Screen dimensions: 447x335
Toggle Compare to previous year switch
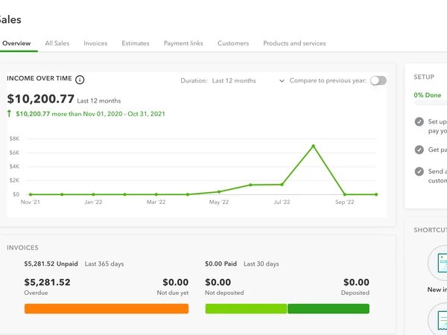pos(378,80)
